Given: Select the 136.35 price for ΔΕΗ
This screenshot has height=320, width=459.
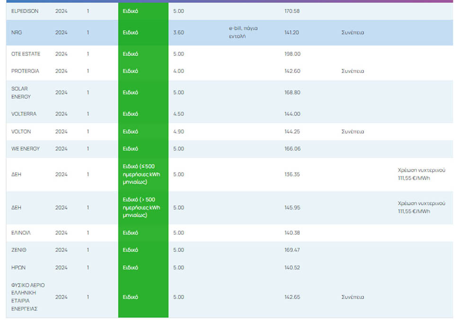Looking at the screenshot, I should (292, 174).
